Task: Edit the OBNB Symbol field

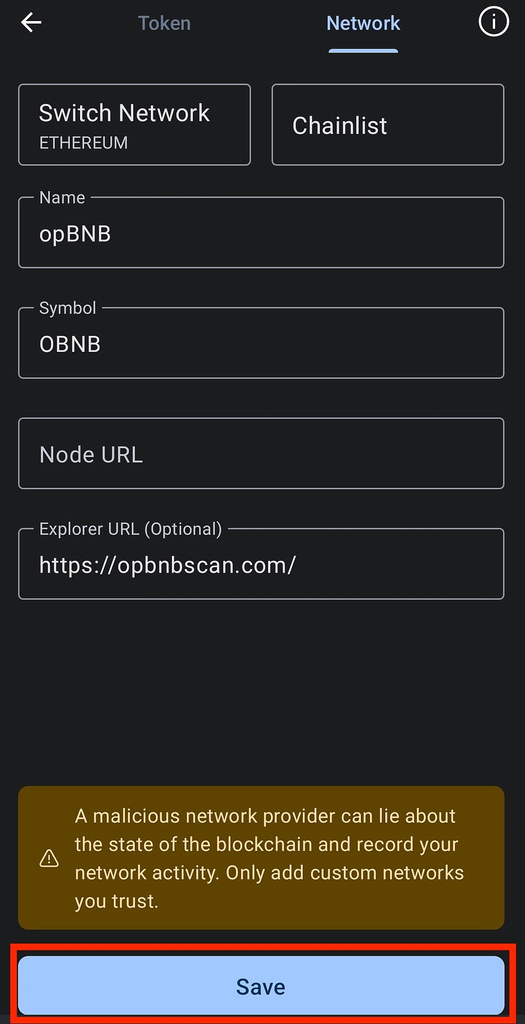Action: click(261, 343)
